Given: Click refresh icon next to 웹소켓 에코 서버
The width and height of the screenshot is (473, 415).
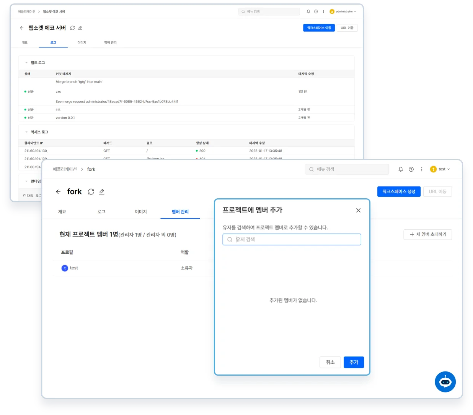Looking at the screenshot, I should tap(72, 28).
